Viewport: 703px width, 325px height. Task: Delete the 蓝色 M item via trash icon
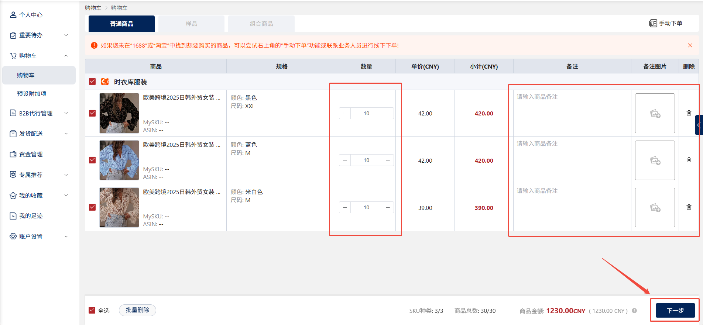click(689, 160)
